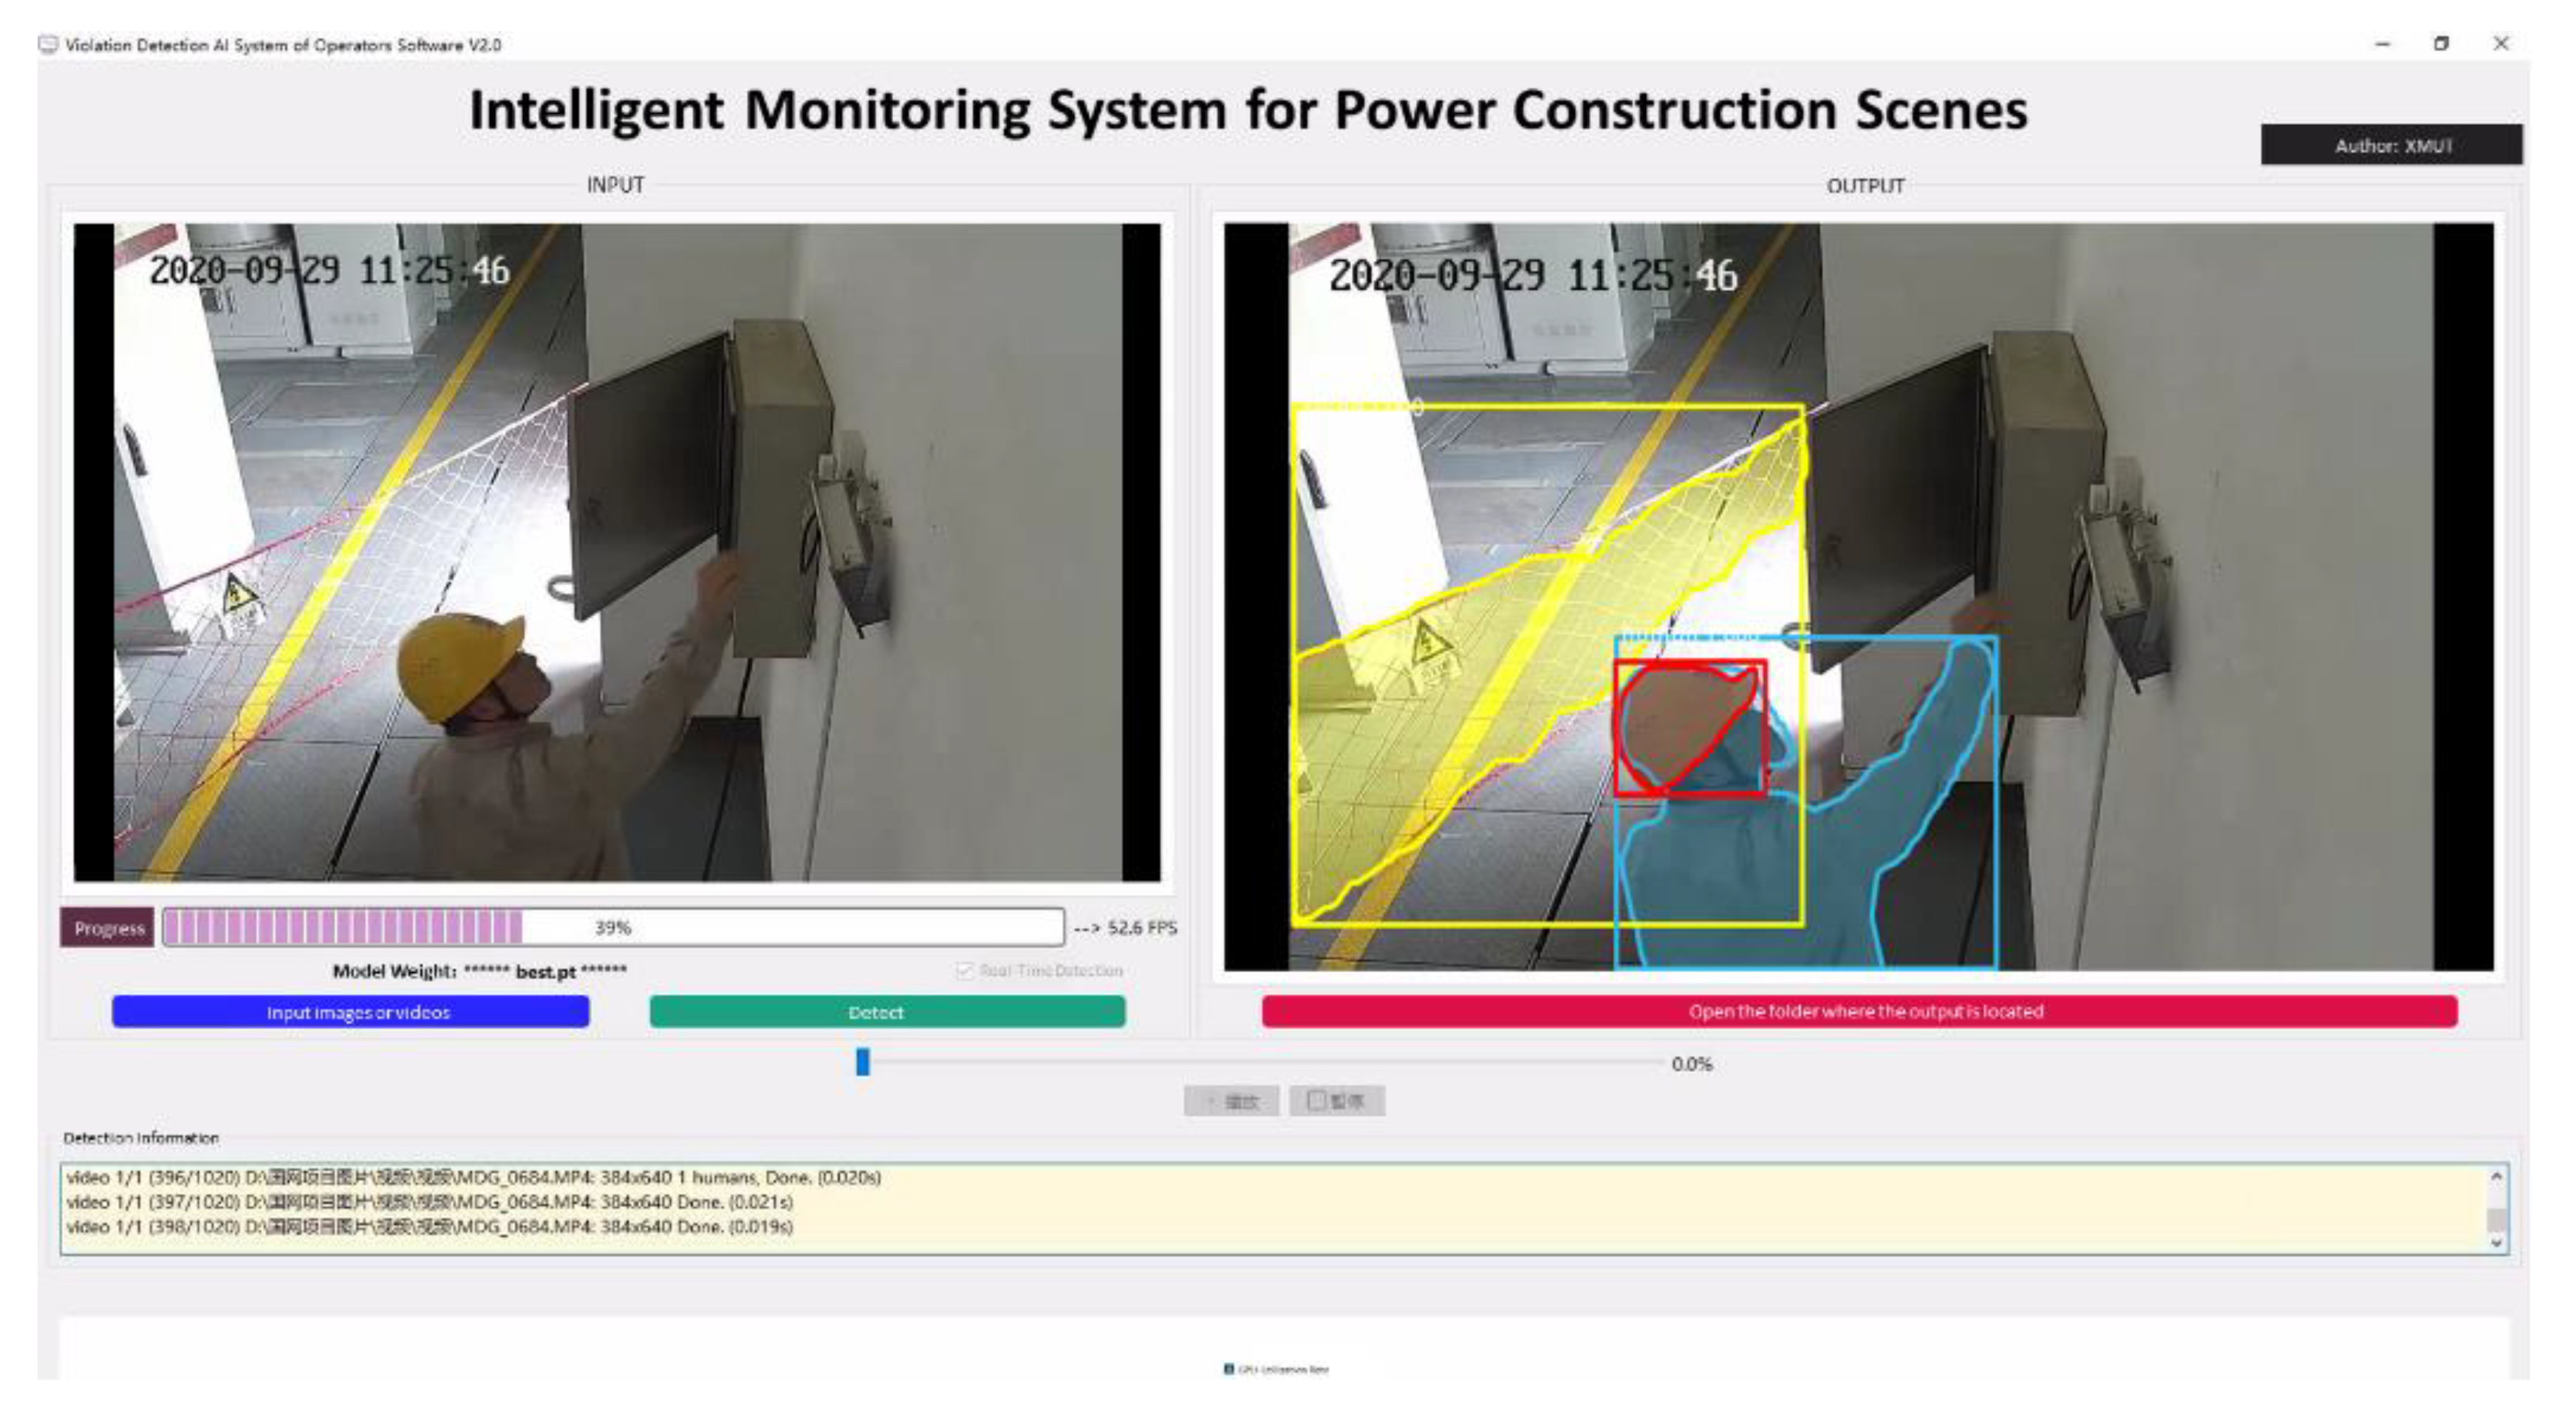Minimize the application window

point(2383,44)
